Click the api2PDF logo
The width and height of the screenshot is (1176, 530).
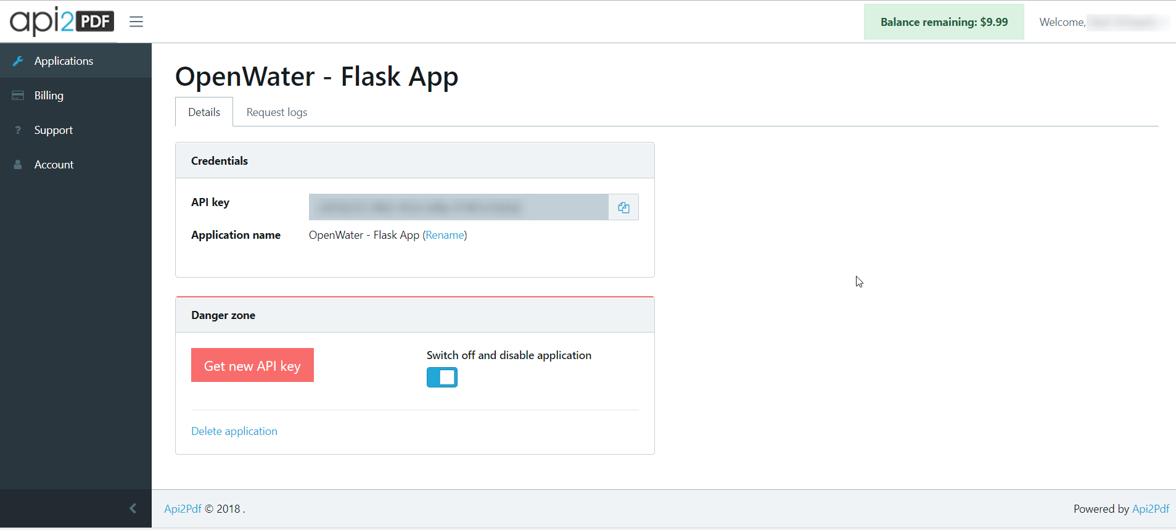62,22
